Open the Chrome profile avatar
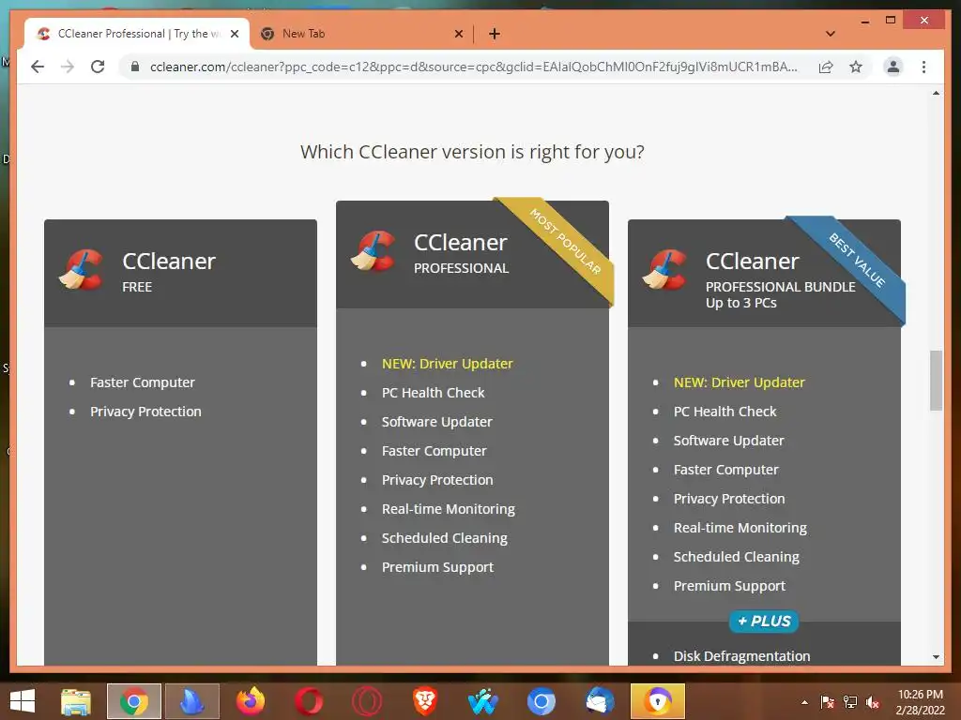The height and width of the screenshot is (720, 961). (x=893, y=67)
